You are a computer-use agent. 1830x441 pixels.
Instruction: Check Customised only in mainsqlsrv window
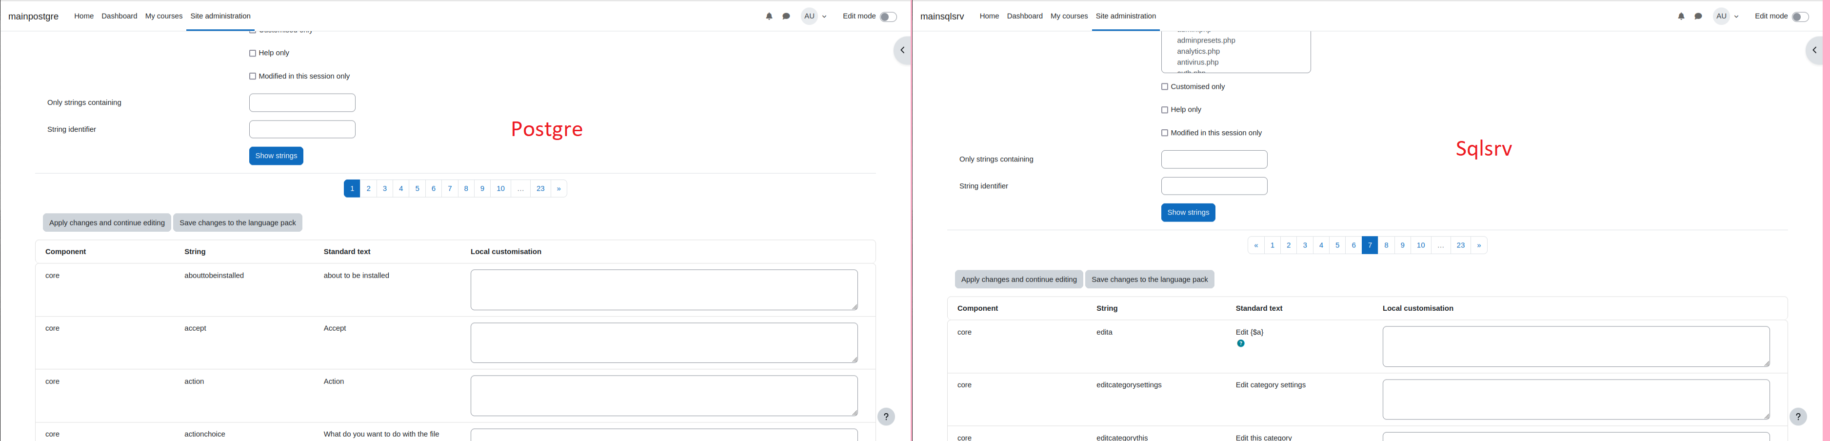1164,87
